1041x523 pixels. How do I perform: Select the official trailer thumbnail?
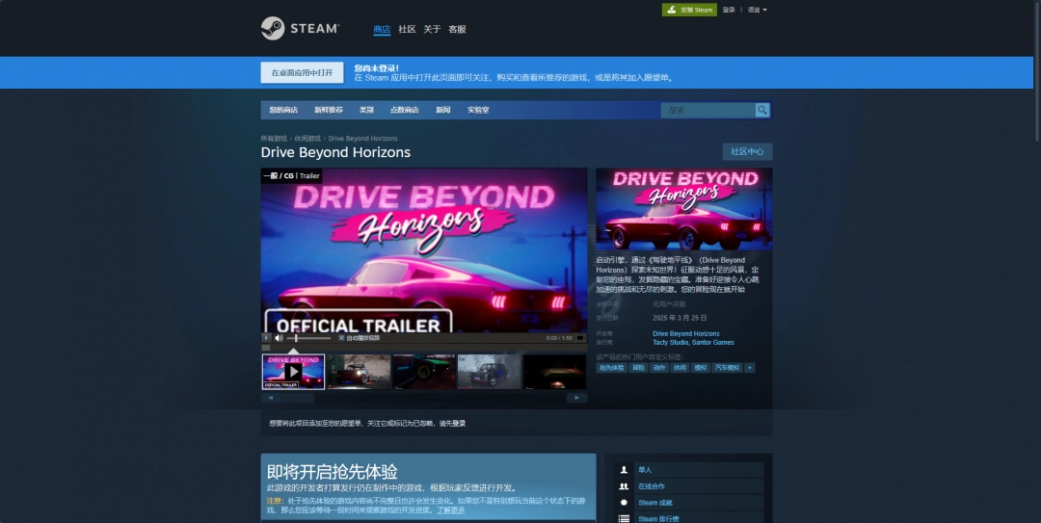(x=293, y=372)
